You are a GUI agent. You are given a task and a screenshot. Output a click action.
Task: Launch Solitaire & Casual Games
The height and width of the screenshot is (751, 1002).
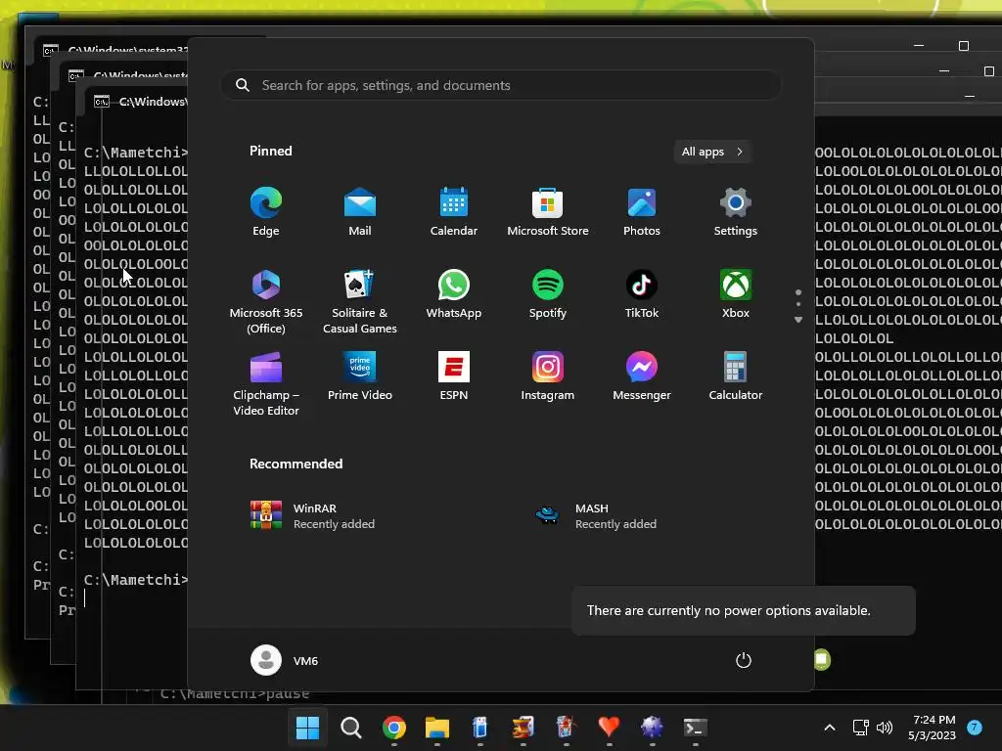pyautogui.click(x=360, y=302)
